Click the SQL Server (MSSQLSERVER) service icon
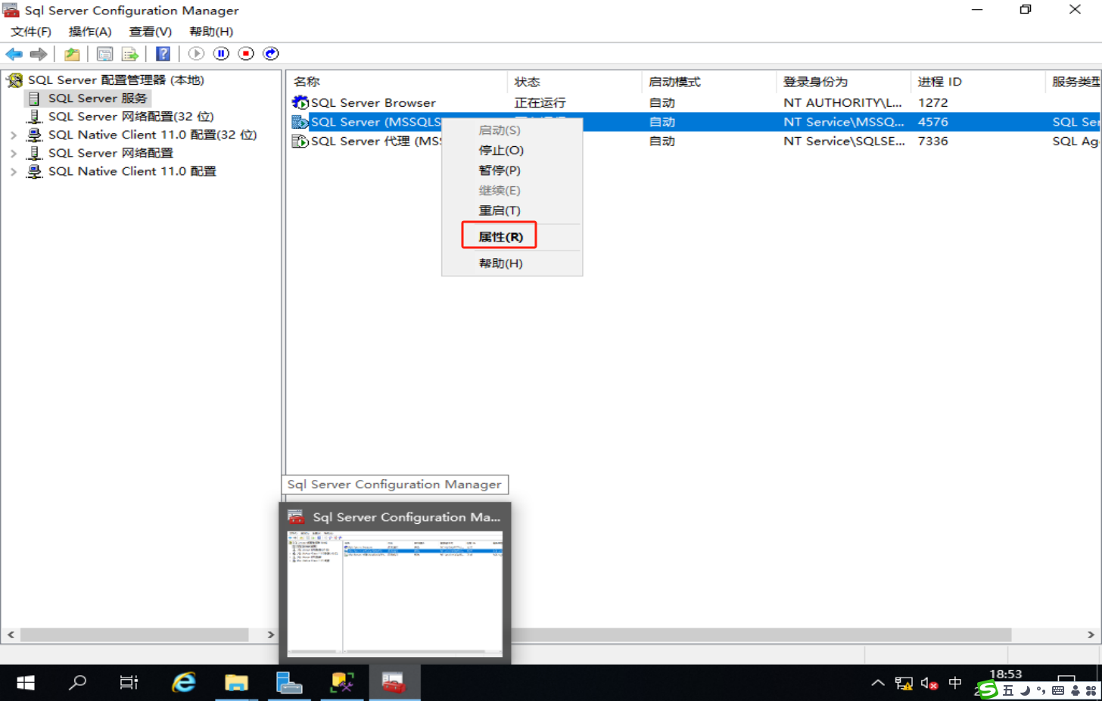 pyautogui.click(x=300, y=122)
